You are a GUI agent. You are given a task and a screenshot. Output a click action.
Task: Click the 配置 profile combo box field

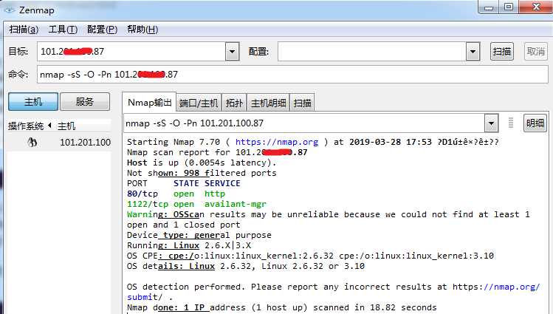click(x=371, y=52)
